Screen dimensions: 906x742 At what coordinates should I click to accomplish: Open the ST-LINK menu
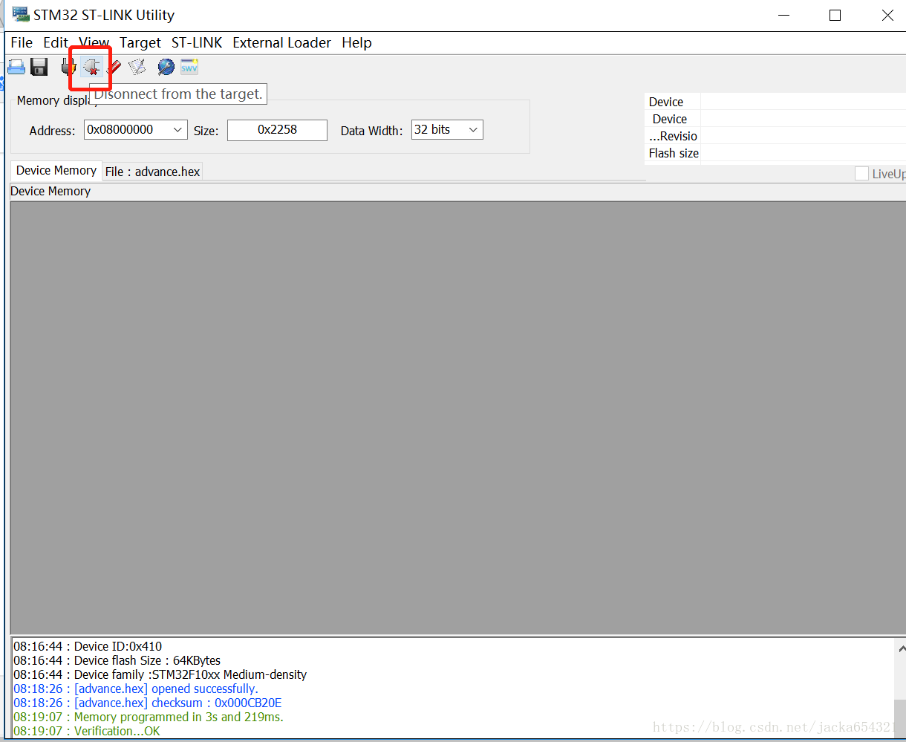[197, 42]
